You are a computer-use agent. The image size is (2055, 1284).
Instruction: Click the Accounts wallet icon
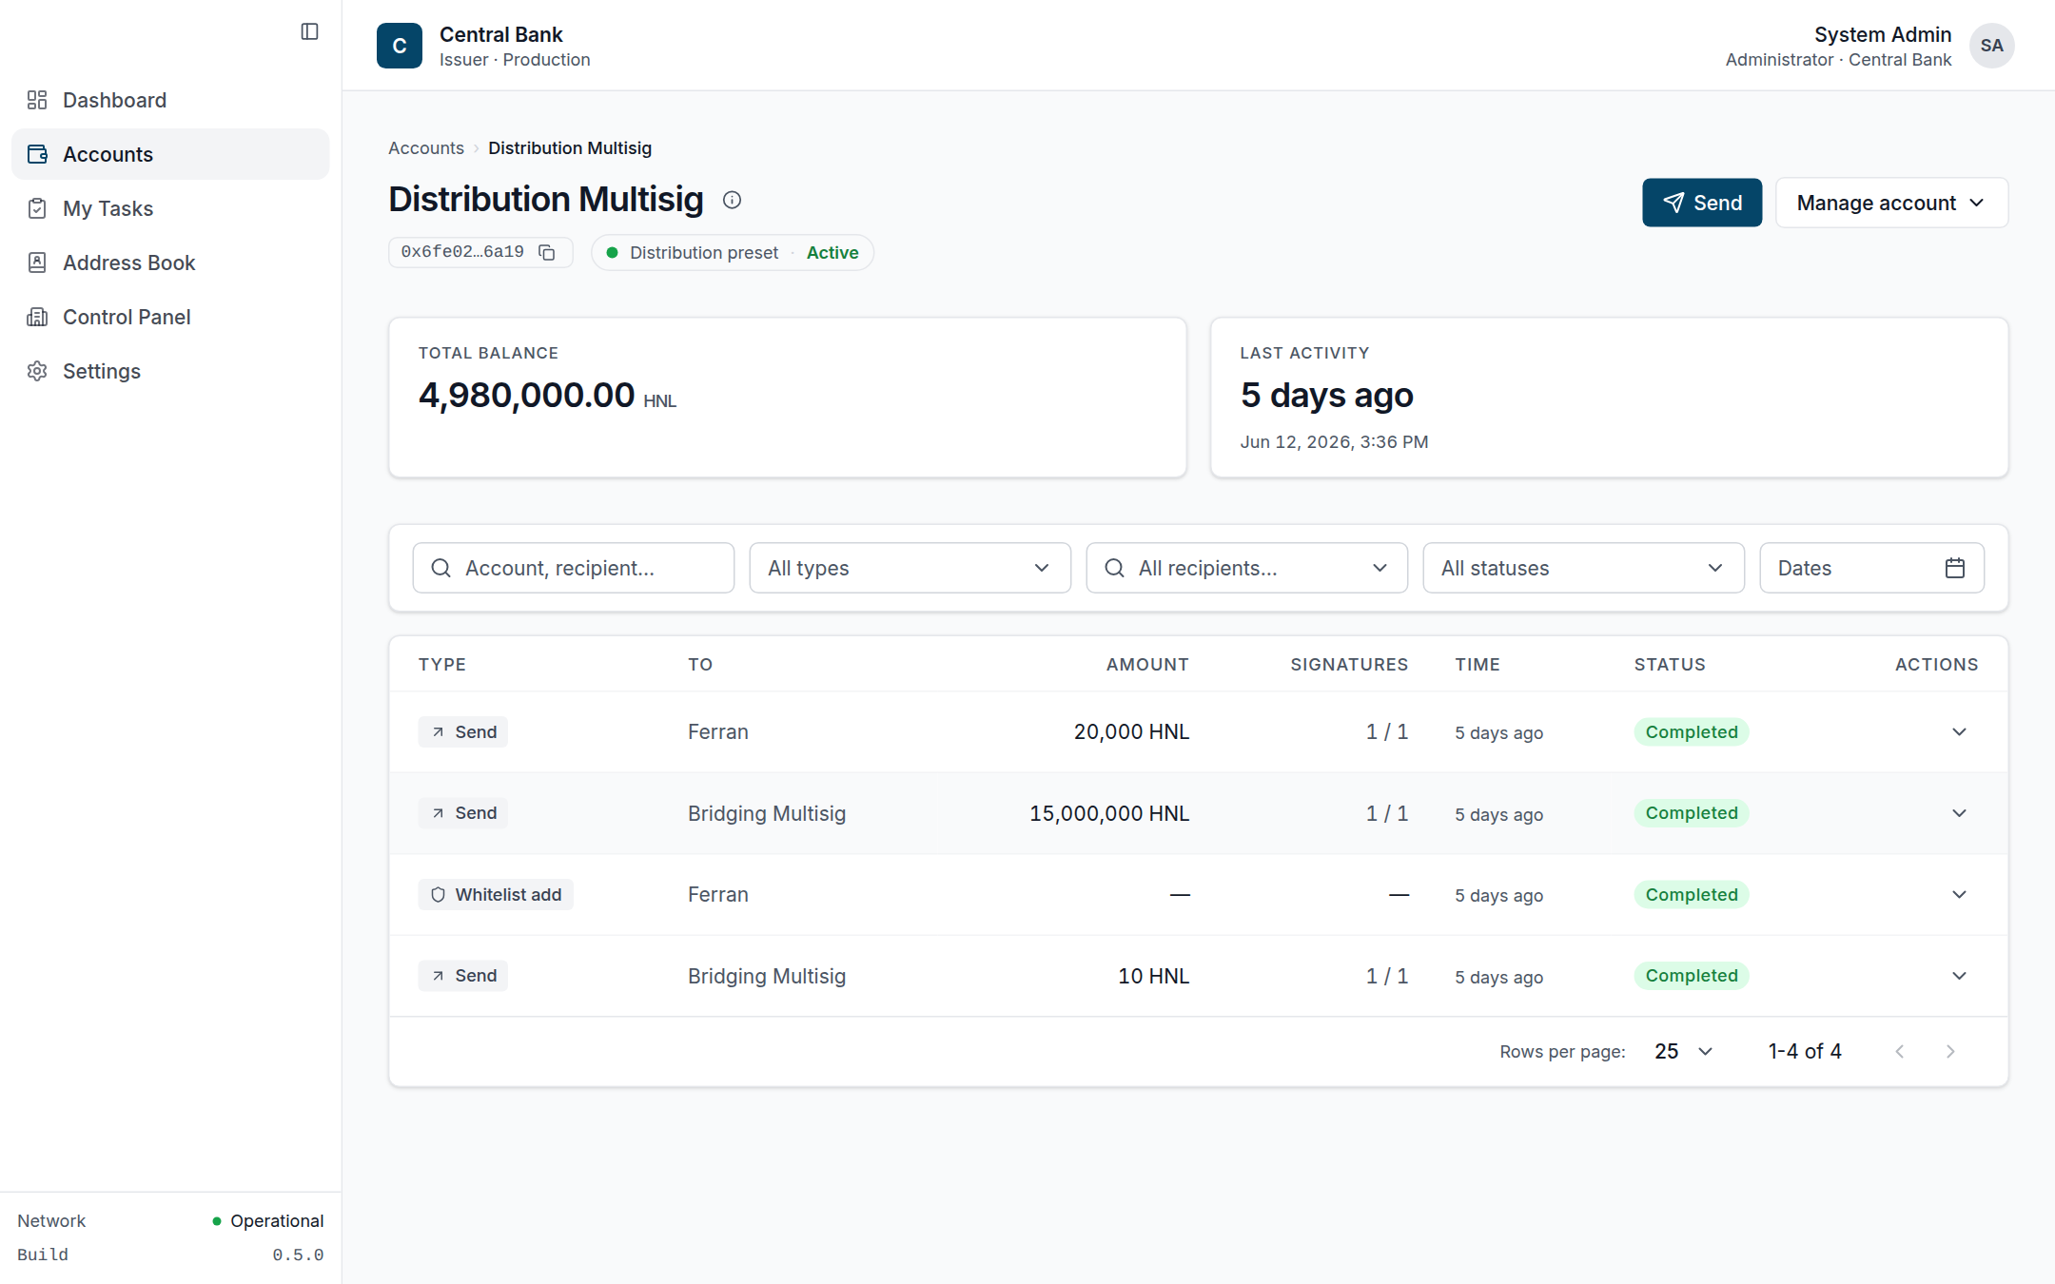[37, 154]
